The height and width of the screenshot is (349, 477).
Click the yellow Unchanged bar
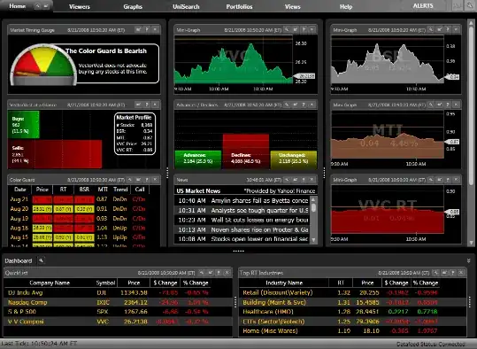[x=293, y=159]
